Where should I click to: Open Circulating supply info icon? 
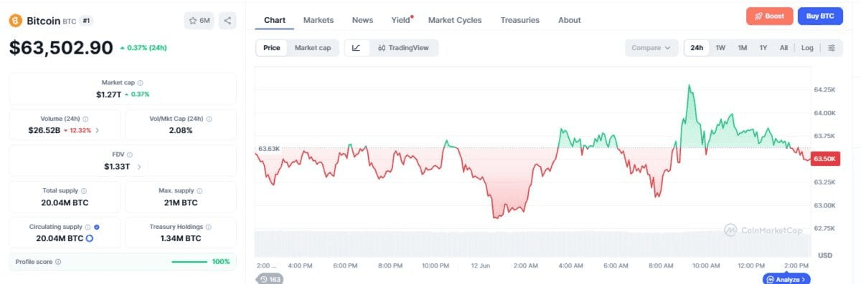coord(88,227)
